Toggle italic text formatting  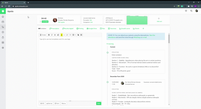pos(52,35)
